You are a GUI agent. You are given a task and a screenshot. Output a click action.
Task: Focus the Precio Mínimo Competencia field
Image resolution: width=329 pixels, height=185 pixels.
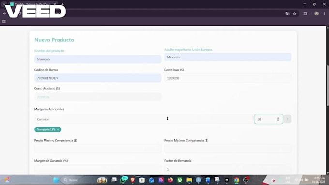98,149
